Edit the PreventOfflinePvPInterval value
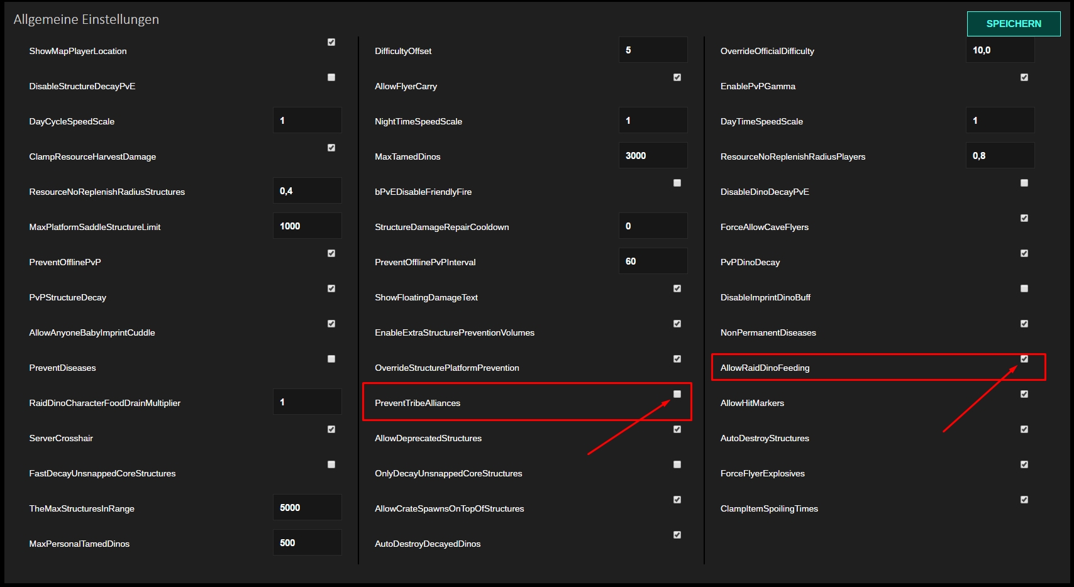The image size is (1074, 587). pyautogui.click(x=653, y=261)
